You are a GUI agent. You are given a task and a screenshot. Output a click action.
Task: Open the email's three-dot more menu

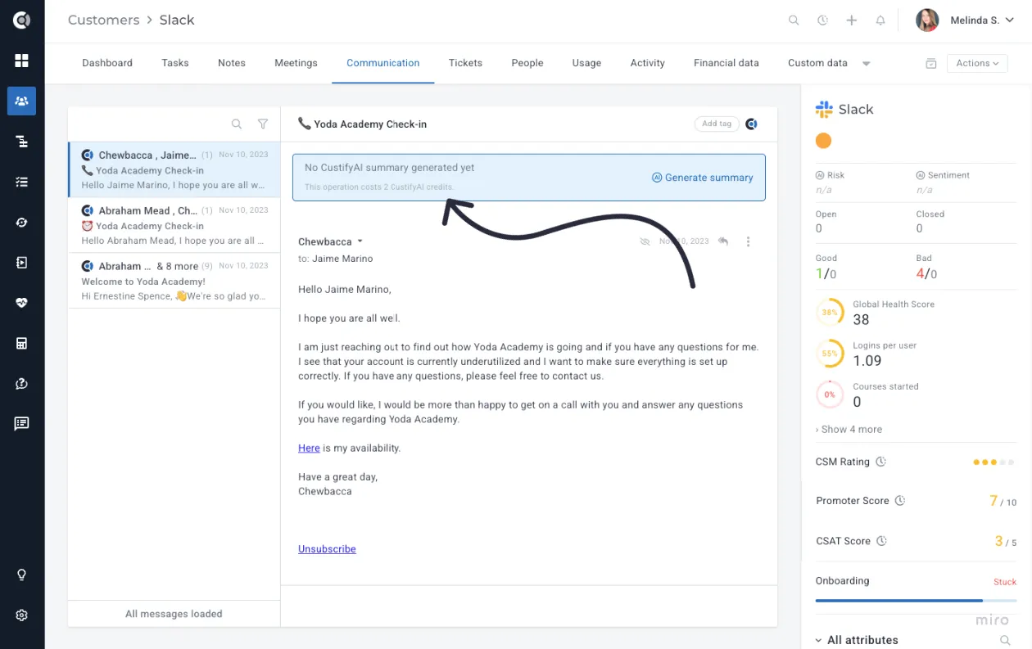point(748,241)
